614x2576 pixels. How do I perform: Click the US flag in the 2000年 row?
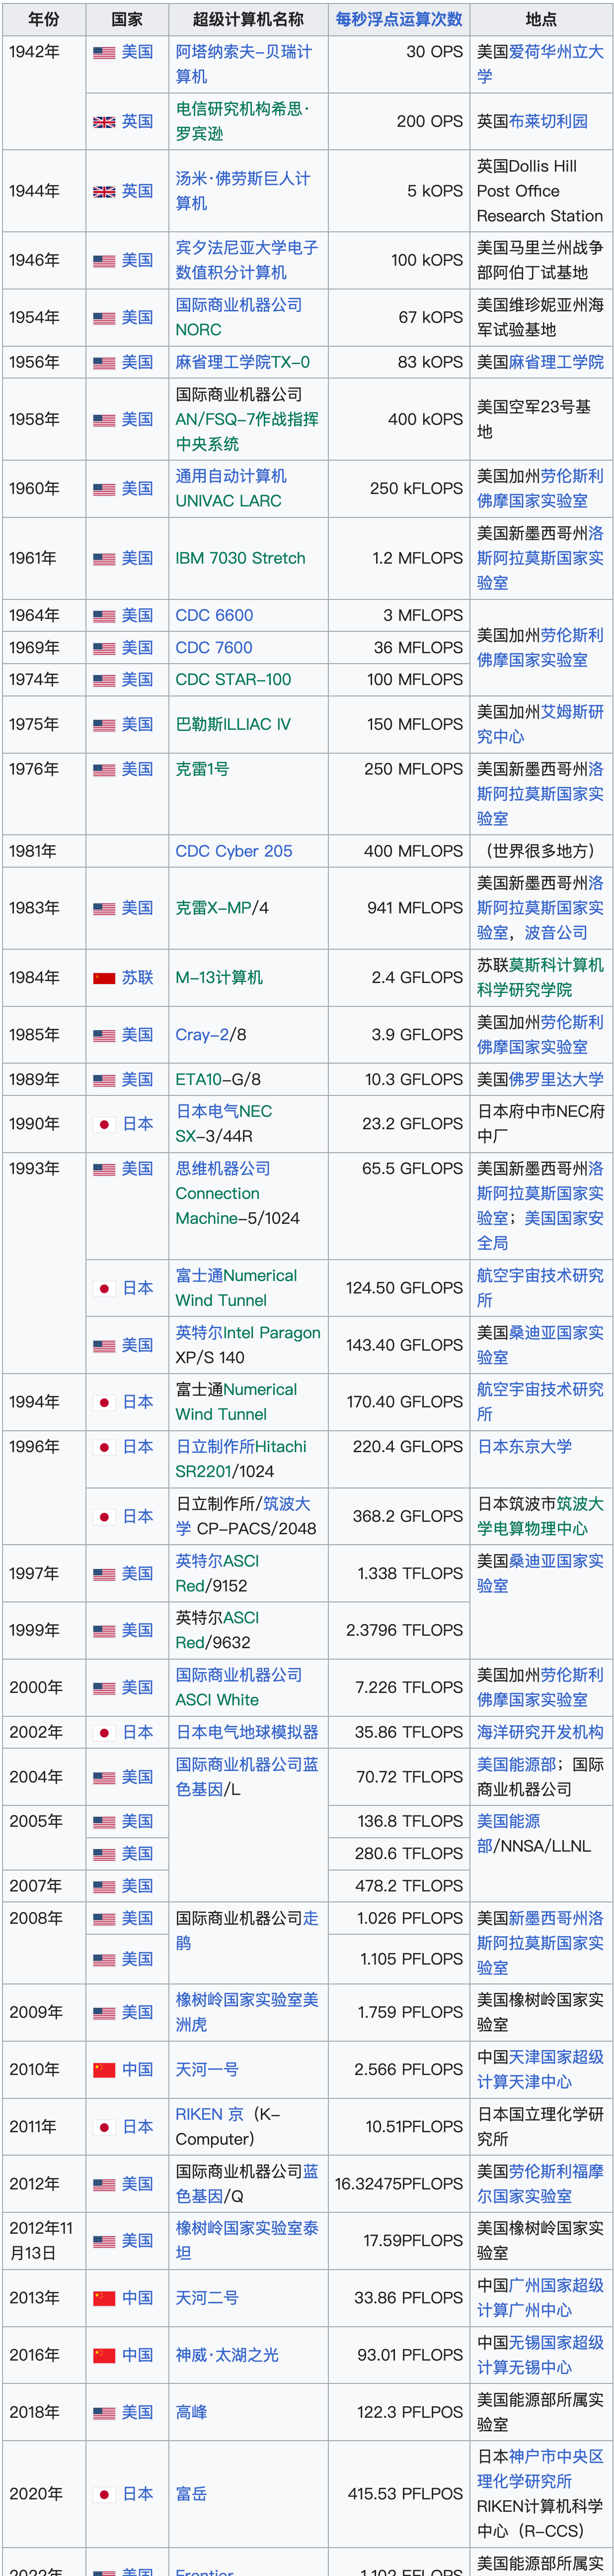(104, 1689)
